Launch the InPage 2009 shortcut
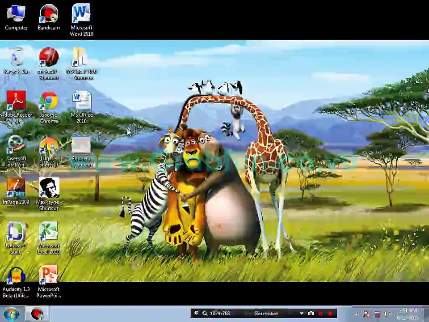 click(x=16, y=191)
